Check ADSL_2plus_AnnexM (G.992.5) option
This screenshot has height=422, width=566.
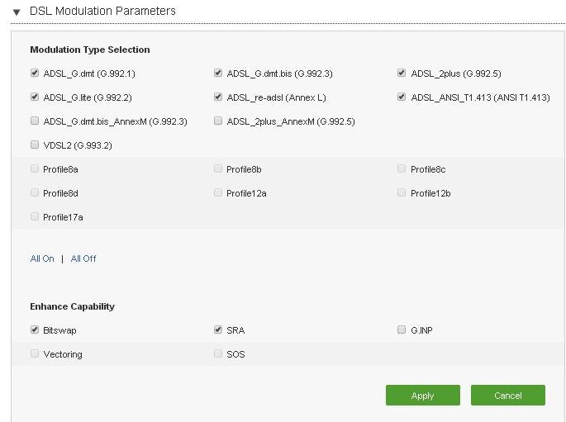pos(218,121)
